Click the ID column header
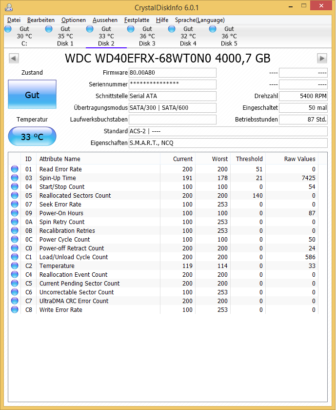The width and height of the screenshot is (336, 410). 28,159
